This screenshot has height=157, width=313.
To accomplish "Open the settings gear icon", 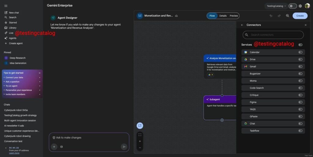I will (300, 6).
